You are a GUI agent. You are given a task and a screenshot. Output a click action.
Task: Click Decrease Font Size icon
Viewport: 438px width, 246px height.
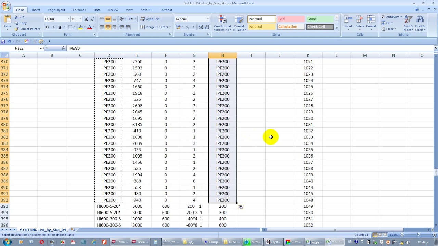[92, 19]
